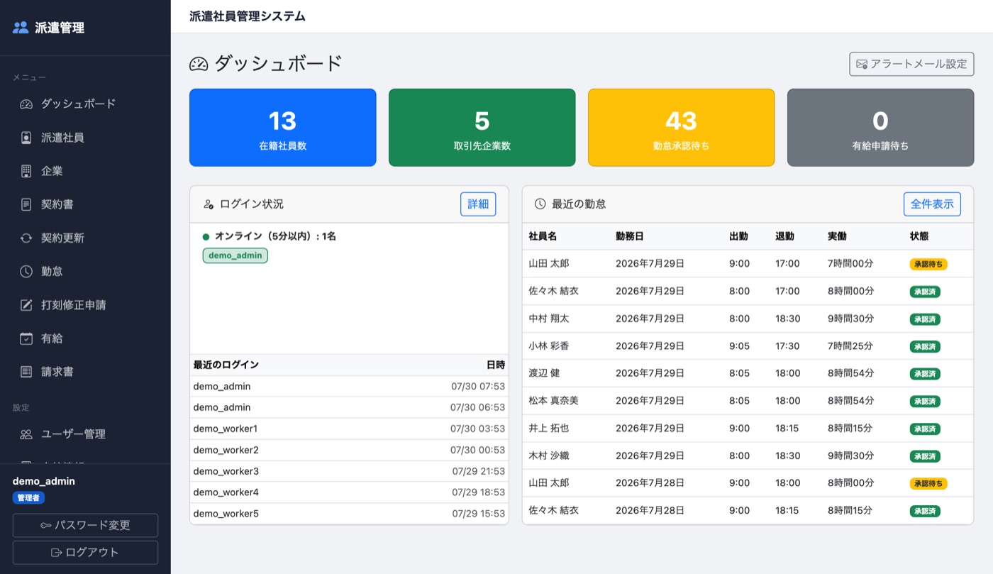The width and height of the screenshot is (993, 574).
Task: Open the 契約更新 menu entry
Action: 85,238
